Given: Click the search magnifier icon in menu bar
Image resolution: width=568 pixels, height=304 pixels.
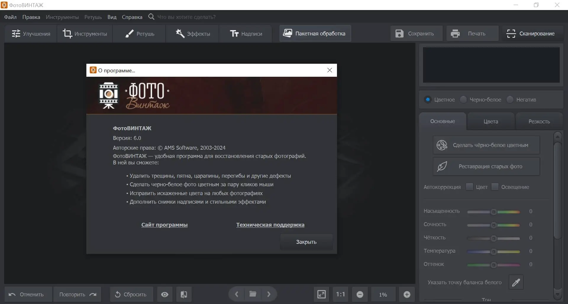Looking at the screenshot, I should pyautogui.click(x=151, y=17).
